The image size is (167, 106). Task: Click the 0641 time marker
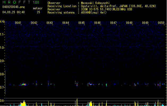tap(18, 23)
